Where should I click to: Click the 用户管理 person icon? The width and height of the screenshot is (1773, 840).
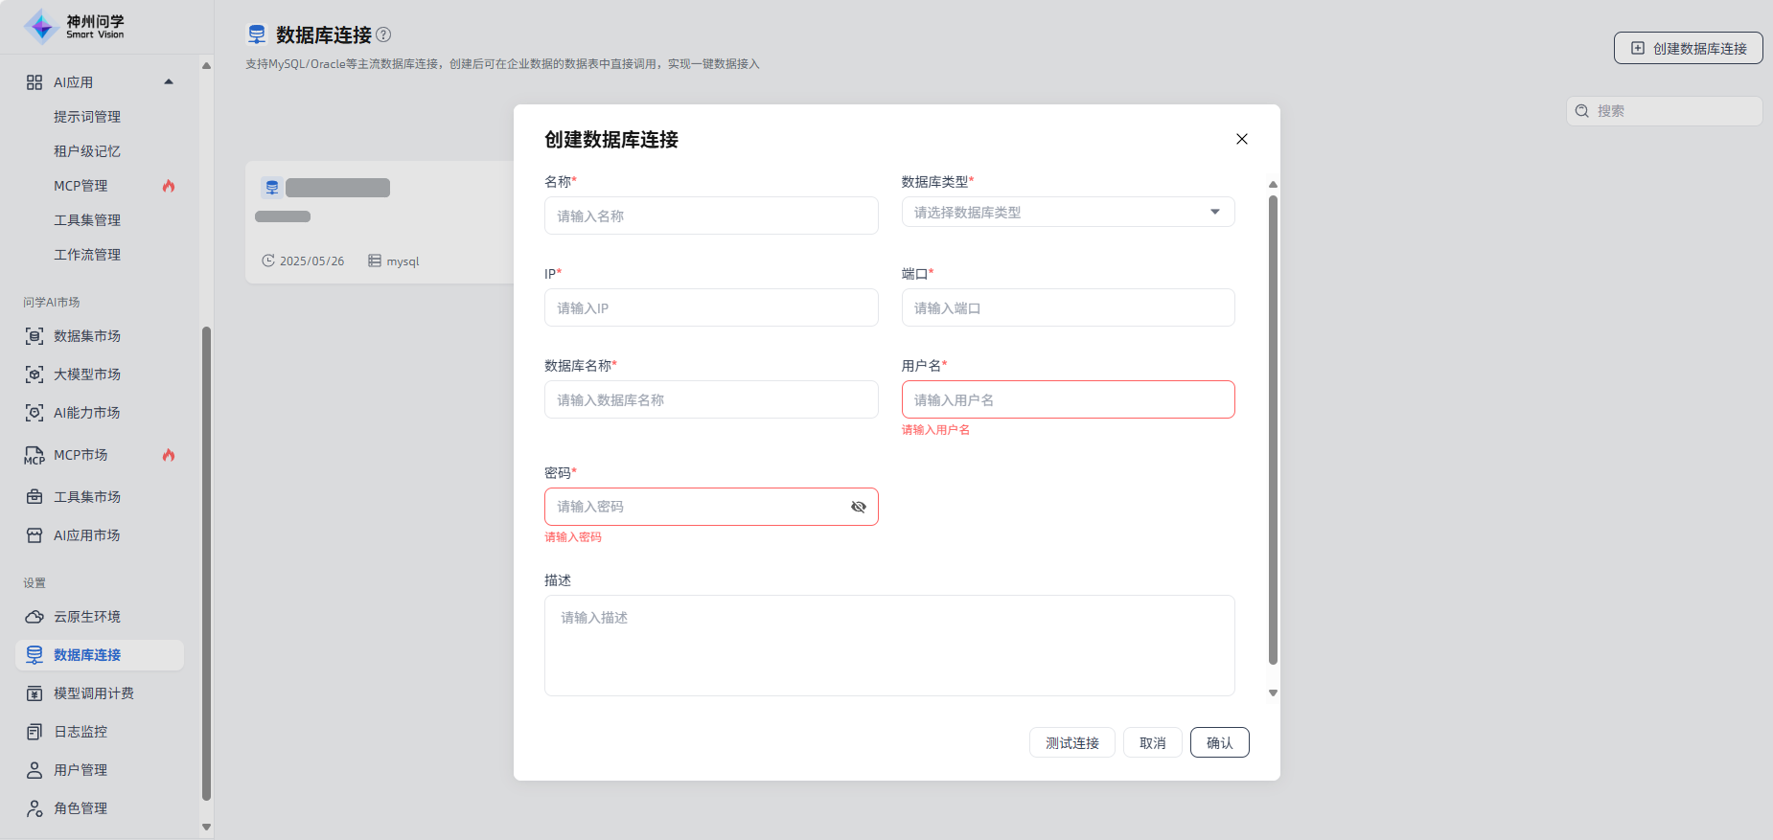[x=35, y=770]
